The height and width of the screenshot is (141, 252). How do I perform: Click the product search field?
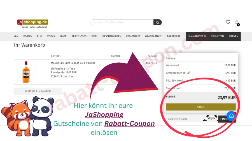coord(122,22)
